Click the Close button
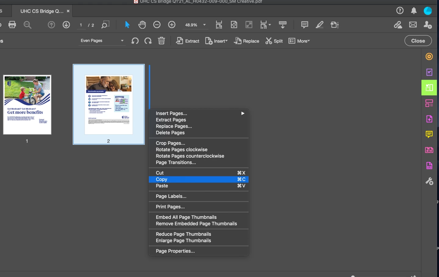439x277 pixels. (418, 41)
